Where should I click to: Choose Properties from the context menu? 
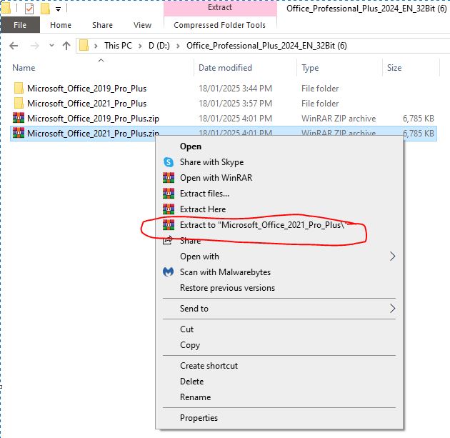pyautogui.click(x=199, y=418)
